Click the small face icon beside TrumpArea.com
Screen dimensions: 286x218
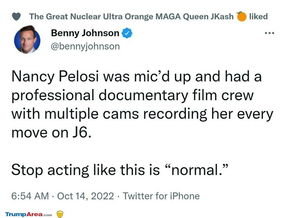pyautogui.click(x=60, y=214)
